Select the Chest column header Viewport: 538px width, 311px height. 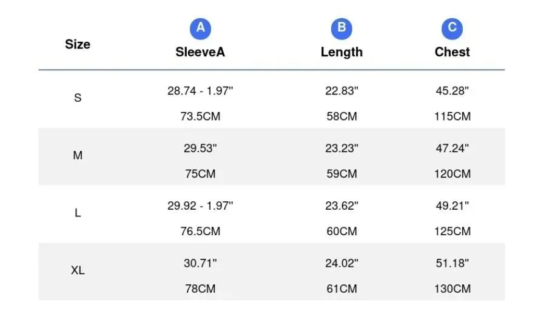tap(452, 52)
